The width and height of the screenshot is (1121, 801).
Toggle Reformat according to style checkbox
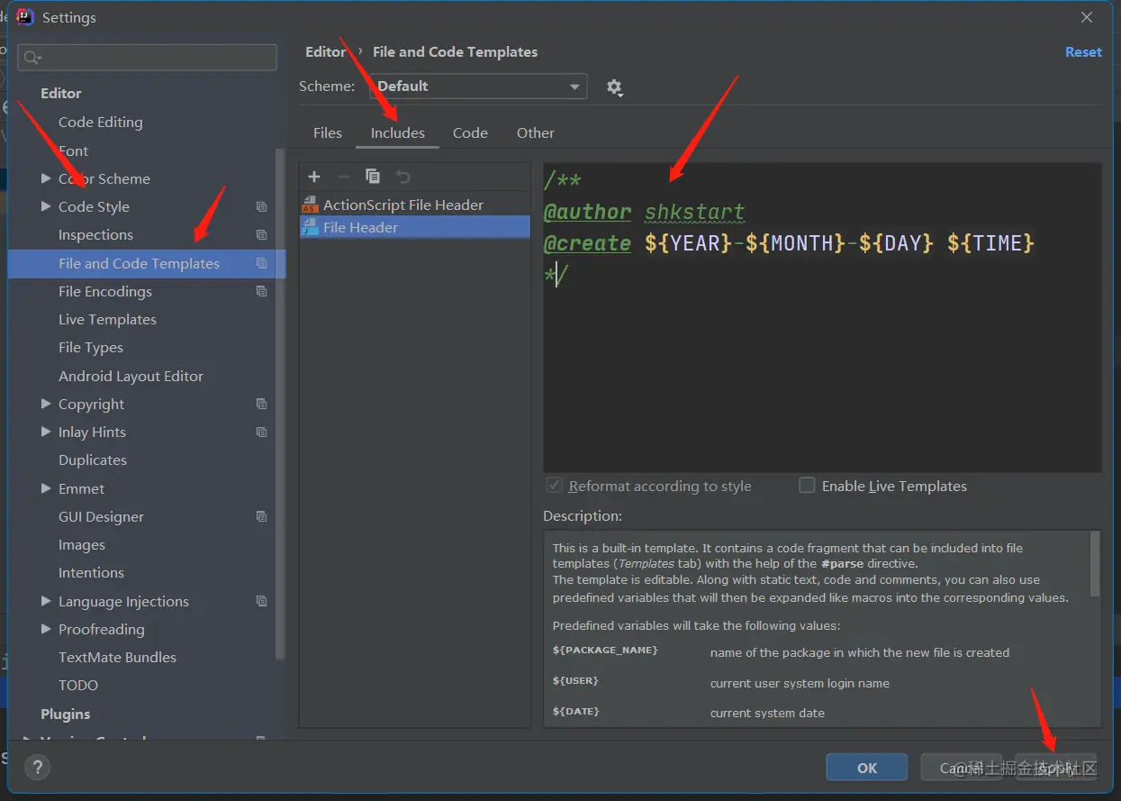coord(555,486)
